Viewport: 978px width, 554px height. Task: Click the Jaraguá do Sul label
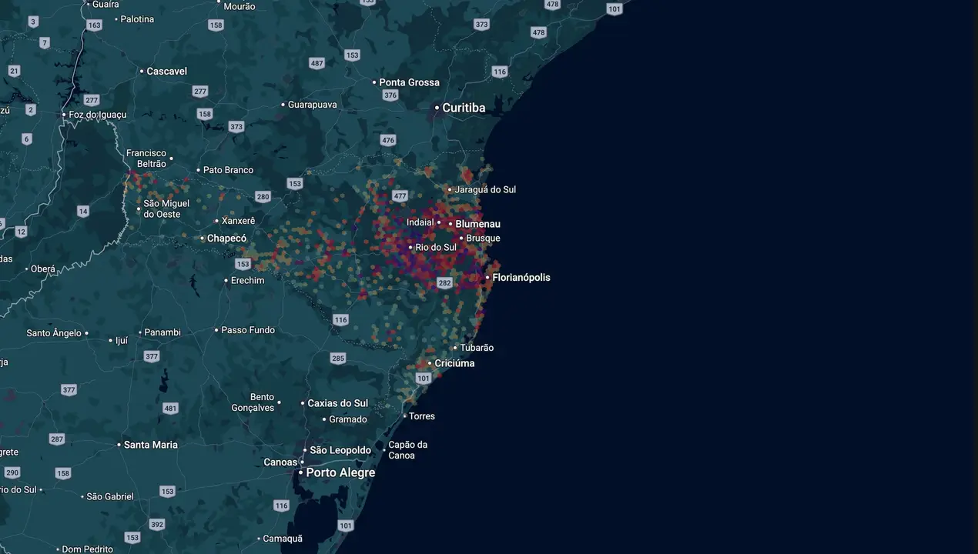(485, 189)
